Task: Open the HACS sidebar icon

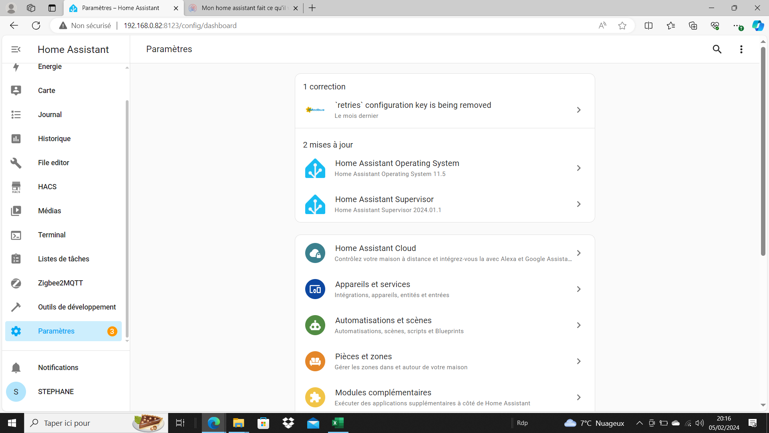Action: point(16,187)
